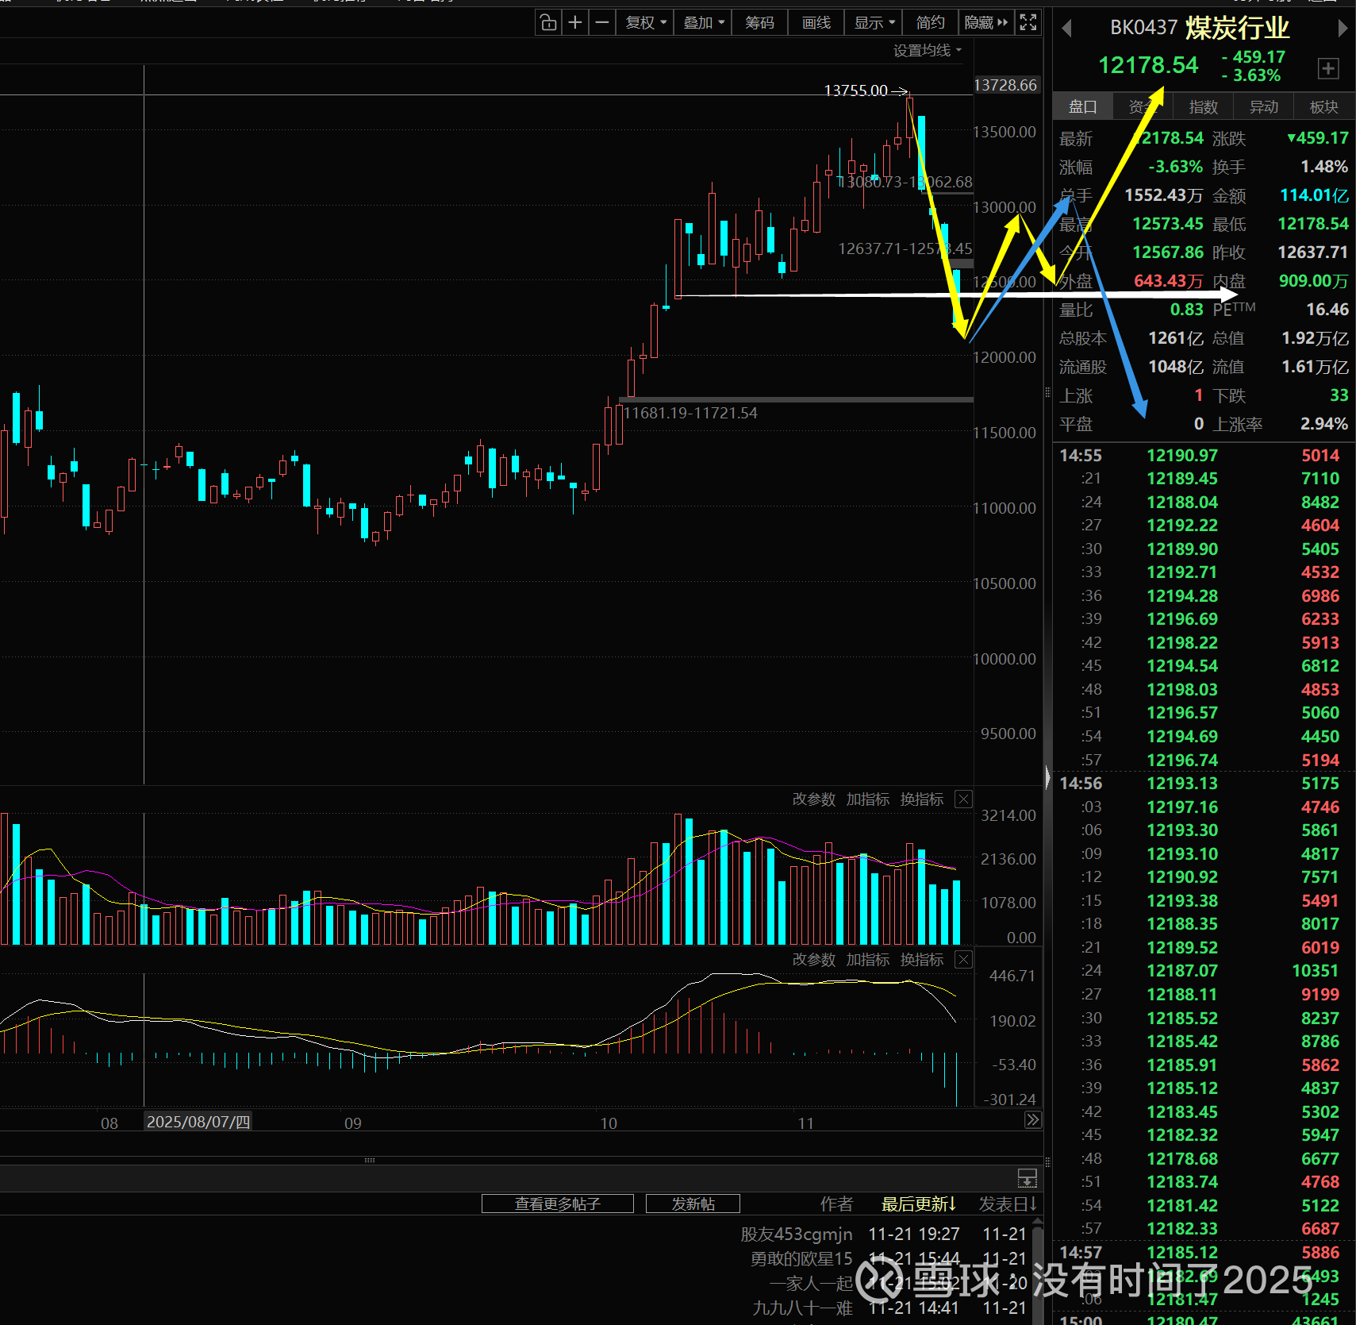Click the 煤炭行业 sector title
1356x1325 pixels.
[x=1238, y=28]
